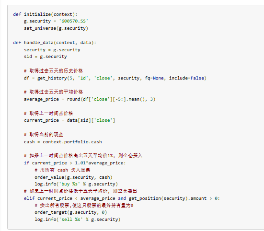Click the log.info('sell %s') line
264x231 pixels.
tap(78, 219)
